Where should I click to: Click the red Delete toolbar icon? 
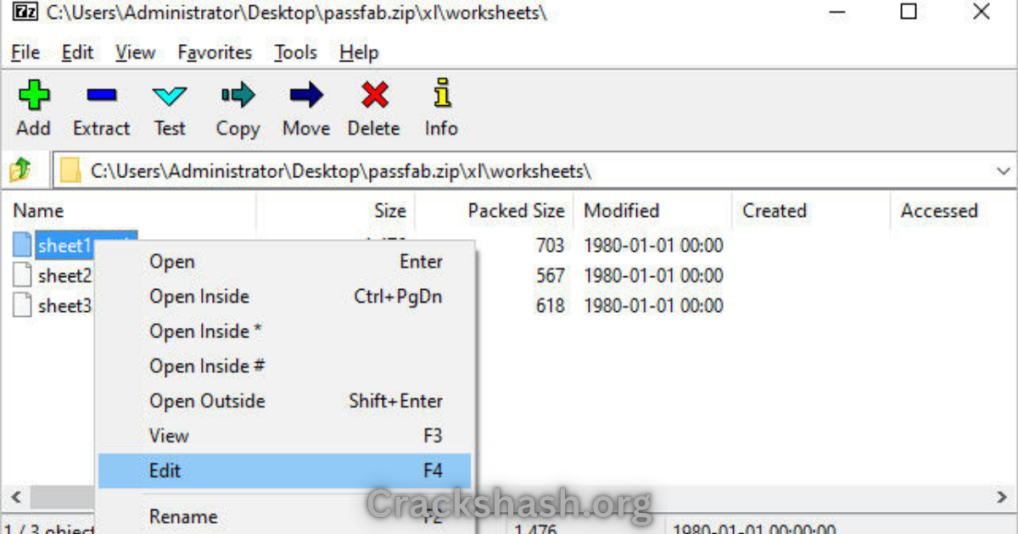(x=374, y=95)
